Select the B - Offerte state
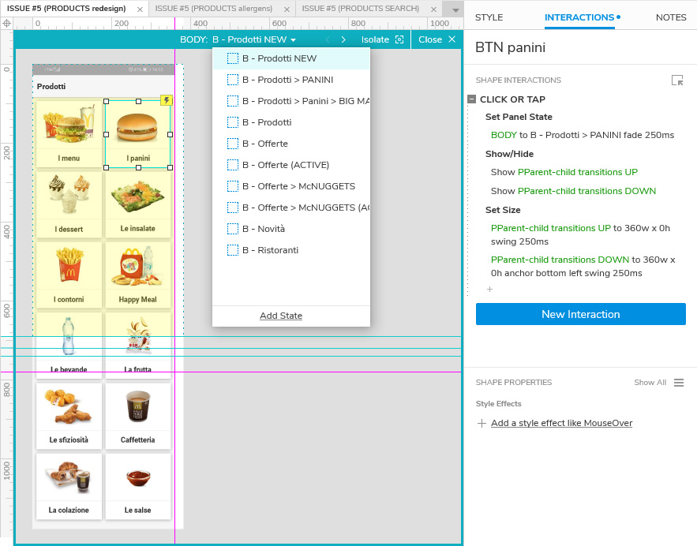Viewport: 697px width, 546px height. click(x=265, y=144)
